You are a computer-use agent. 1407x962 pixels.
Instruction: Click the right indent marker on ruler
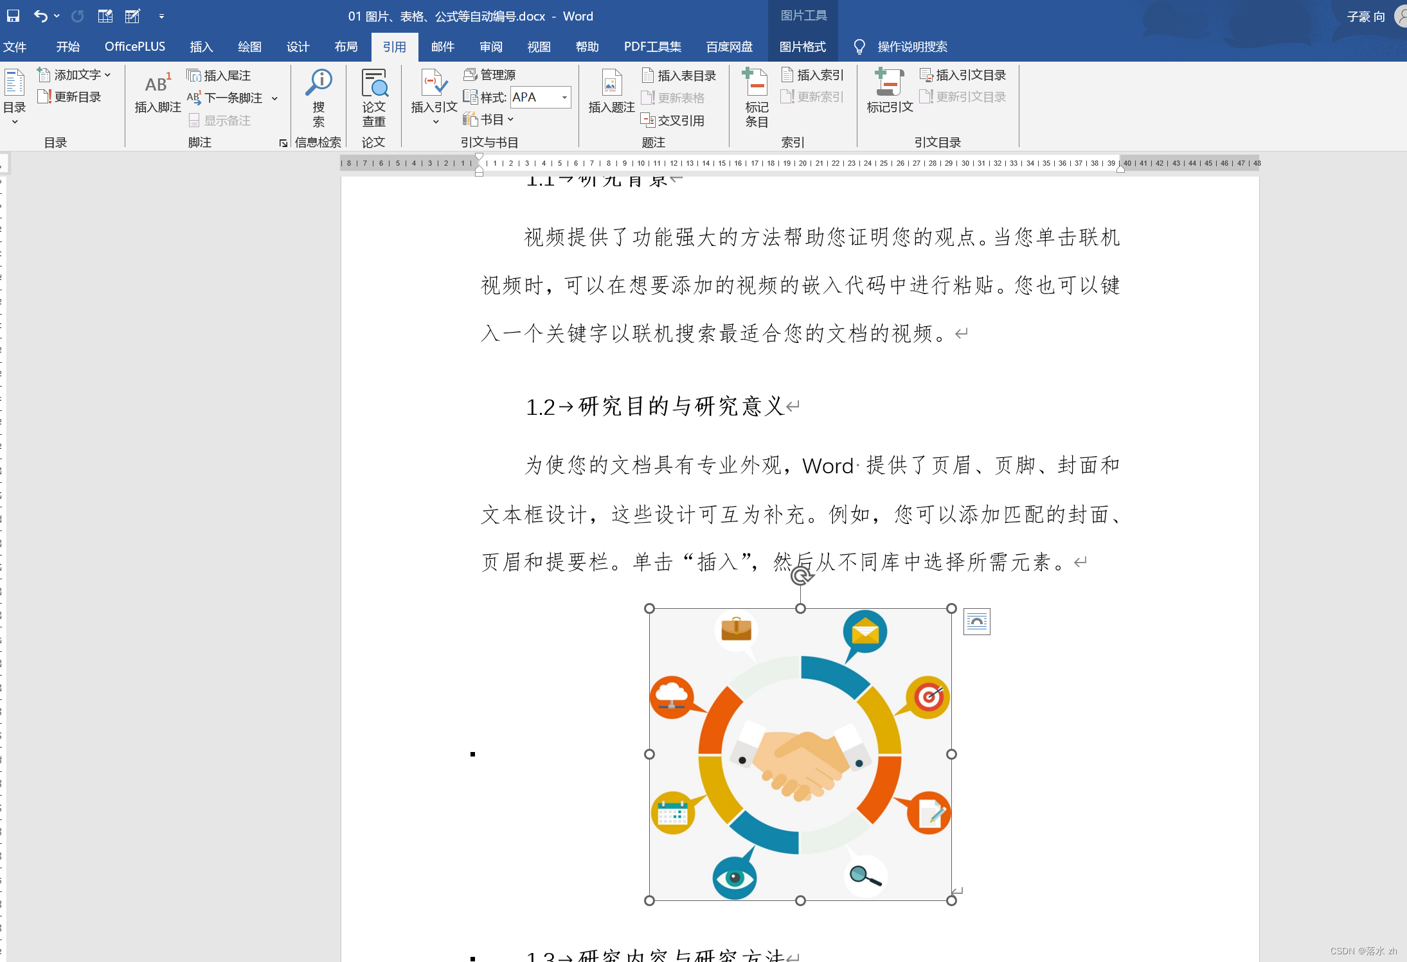pos(1120,170)
